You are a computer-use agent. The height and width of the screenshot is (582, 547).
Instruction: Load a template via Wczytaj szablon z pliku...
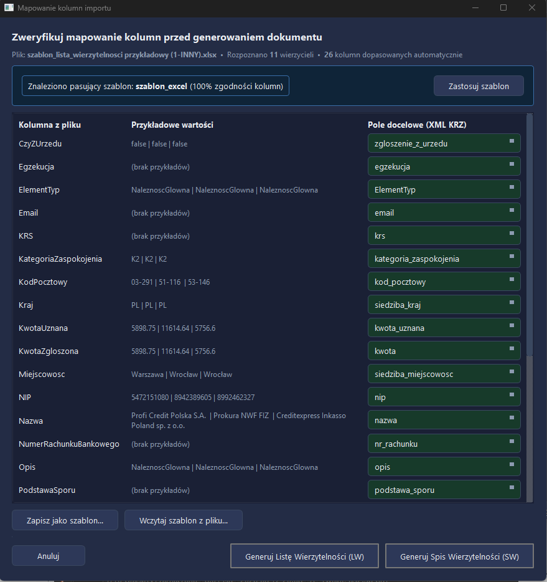184,520
